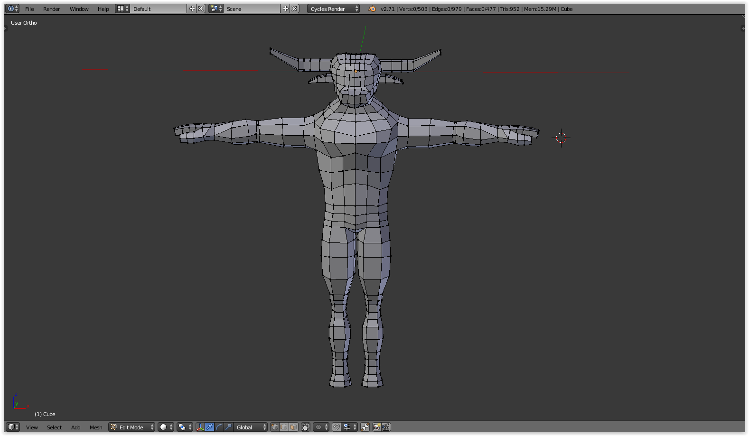
Task: Open the File menu
Action: tap(29, 9)
